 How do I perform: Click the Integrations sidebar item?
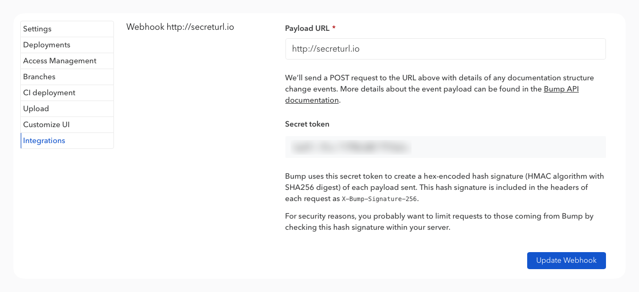point(44,140)
